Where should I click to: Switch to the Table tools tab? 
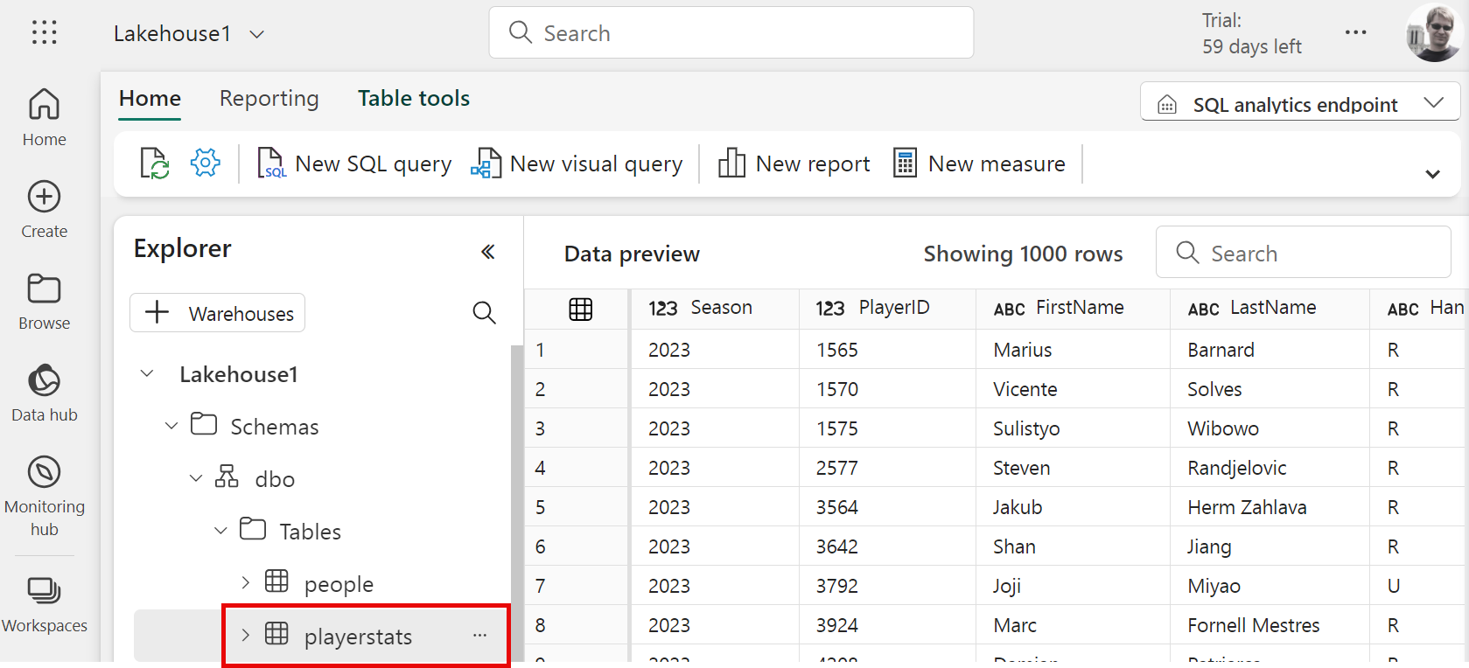coord(414,99)
